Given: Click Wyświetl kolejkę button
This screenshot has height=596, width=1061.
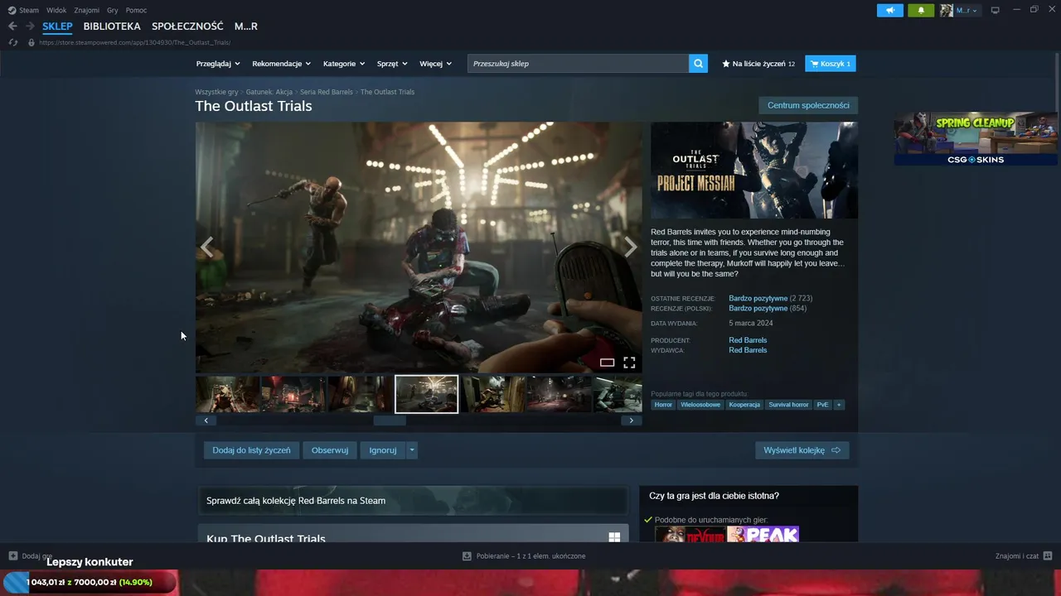Looking at the screenshot, I should click(x=802, y=450).
